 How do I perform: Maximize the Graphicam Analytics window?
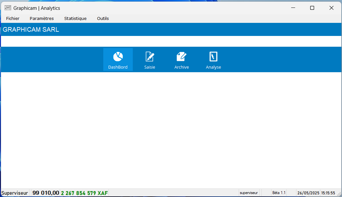click(312, 8)
